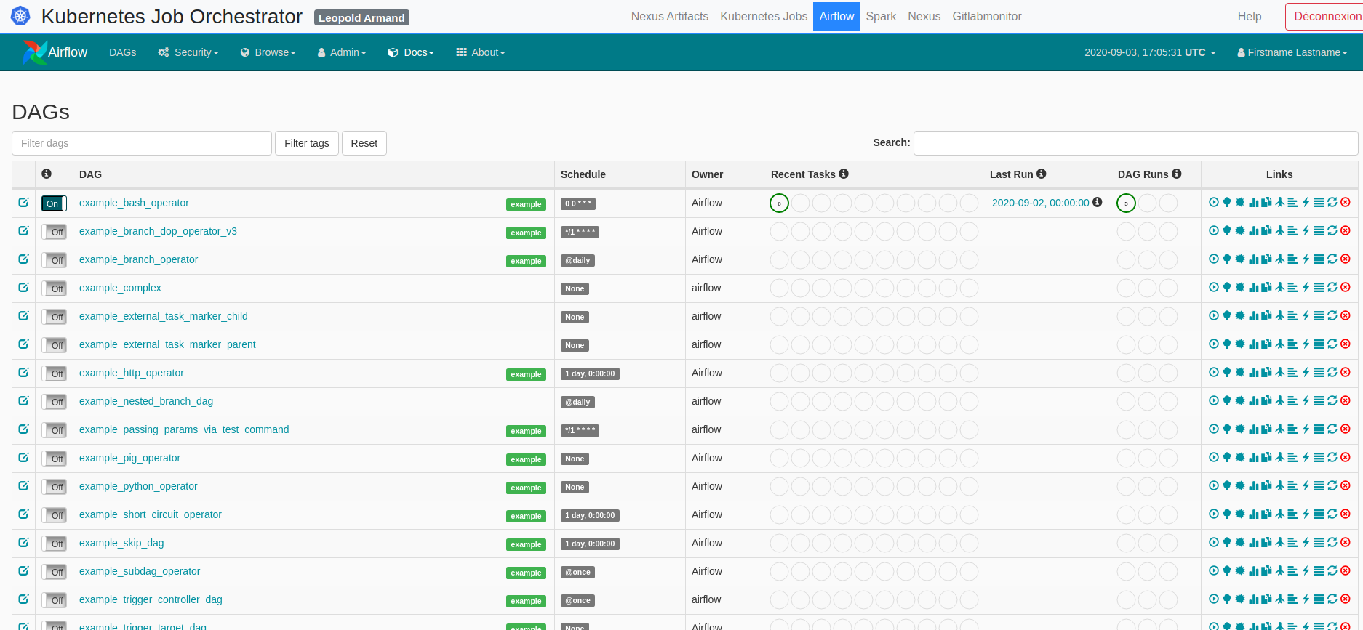Switch to the Kubernetes Jobs tab
This screenshot has height=630, width=1363.
764,16
